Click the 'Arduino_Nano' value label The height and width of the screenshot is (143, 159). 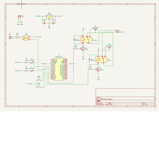click(59, 57)
